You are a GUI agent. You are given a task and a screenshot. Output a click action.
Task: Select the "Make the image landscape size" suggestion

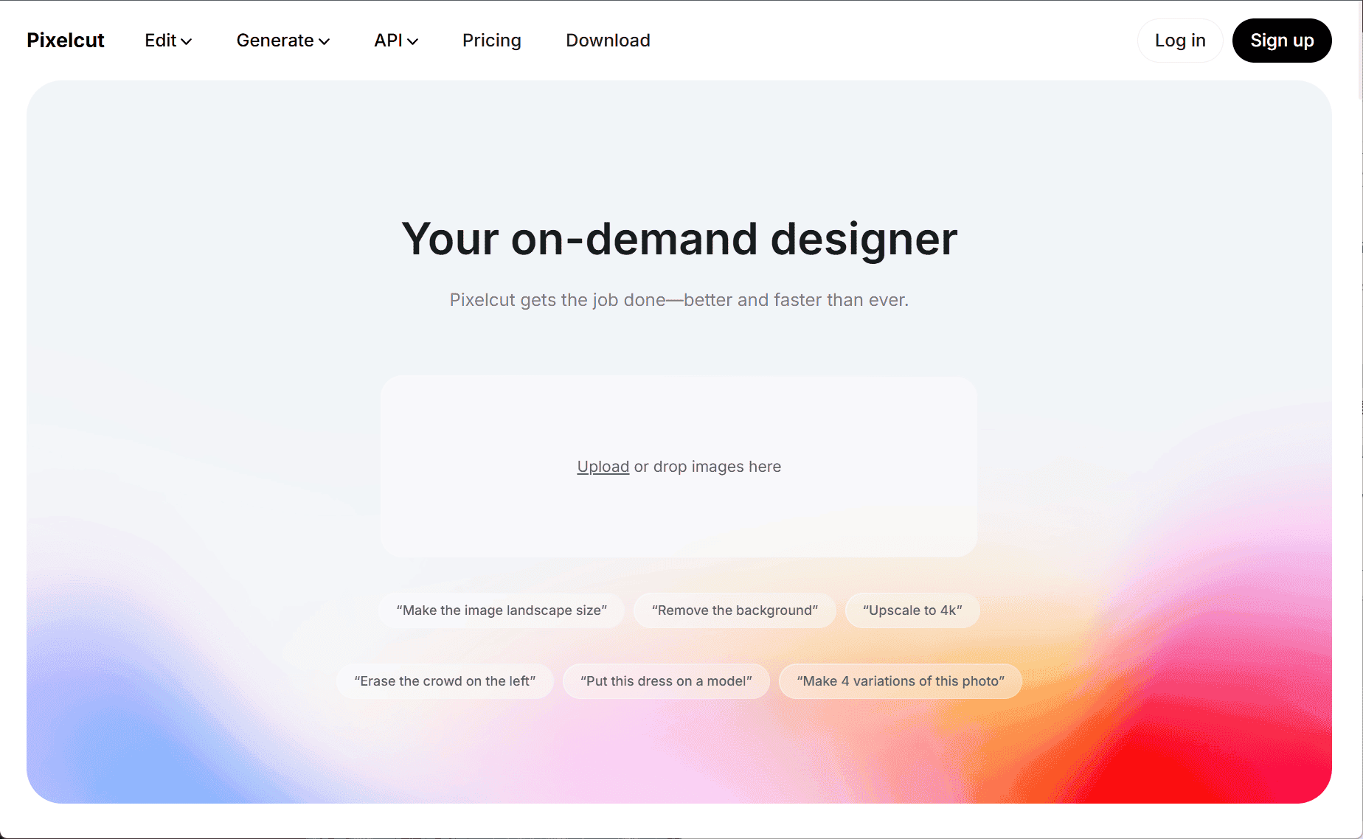pos(501,610)
